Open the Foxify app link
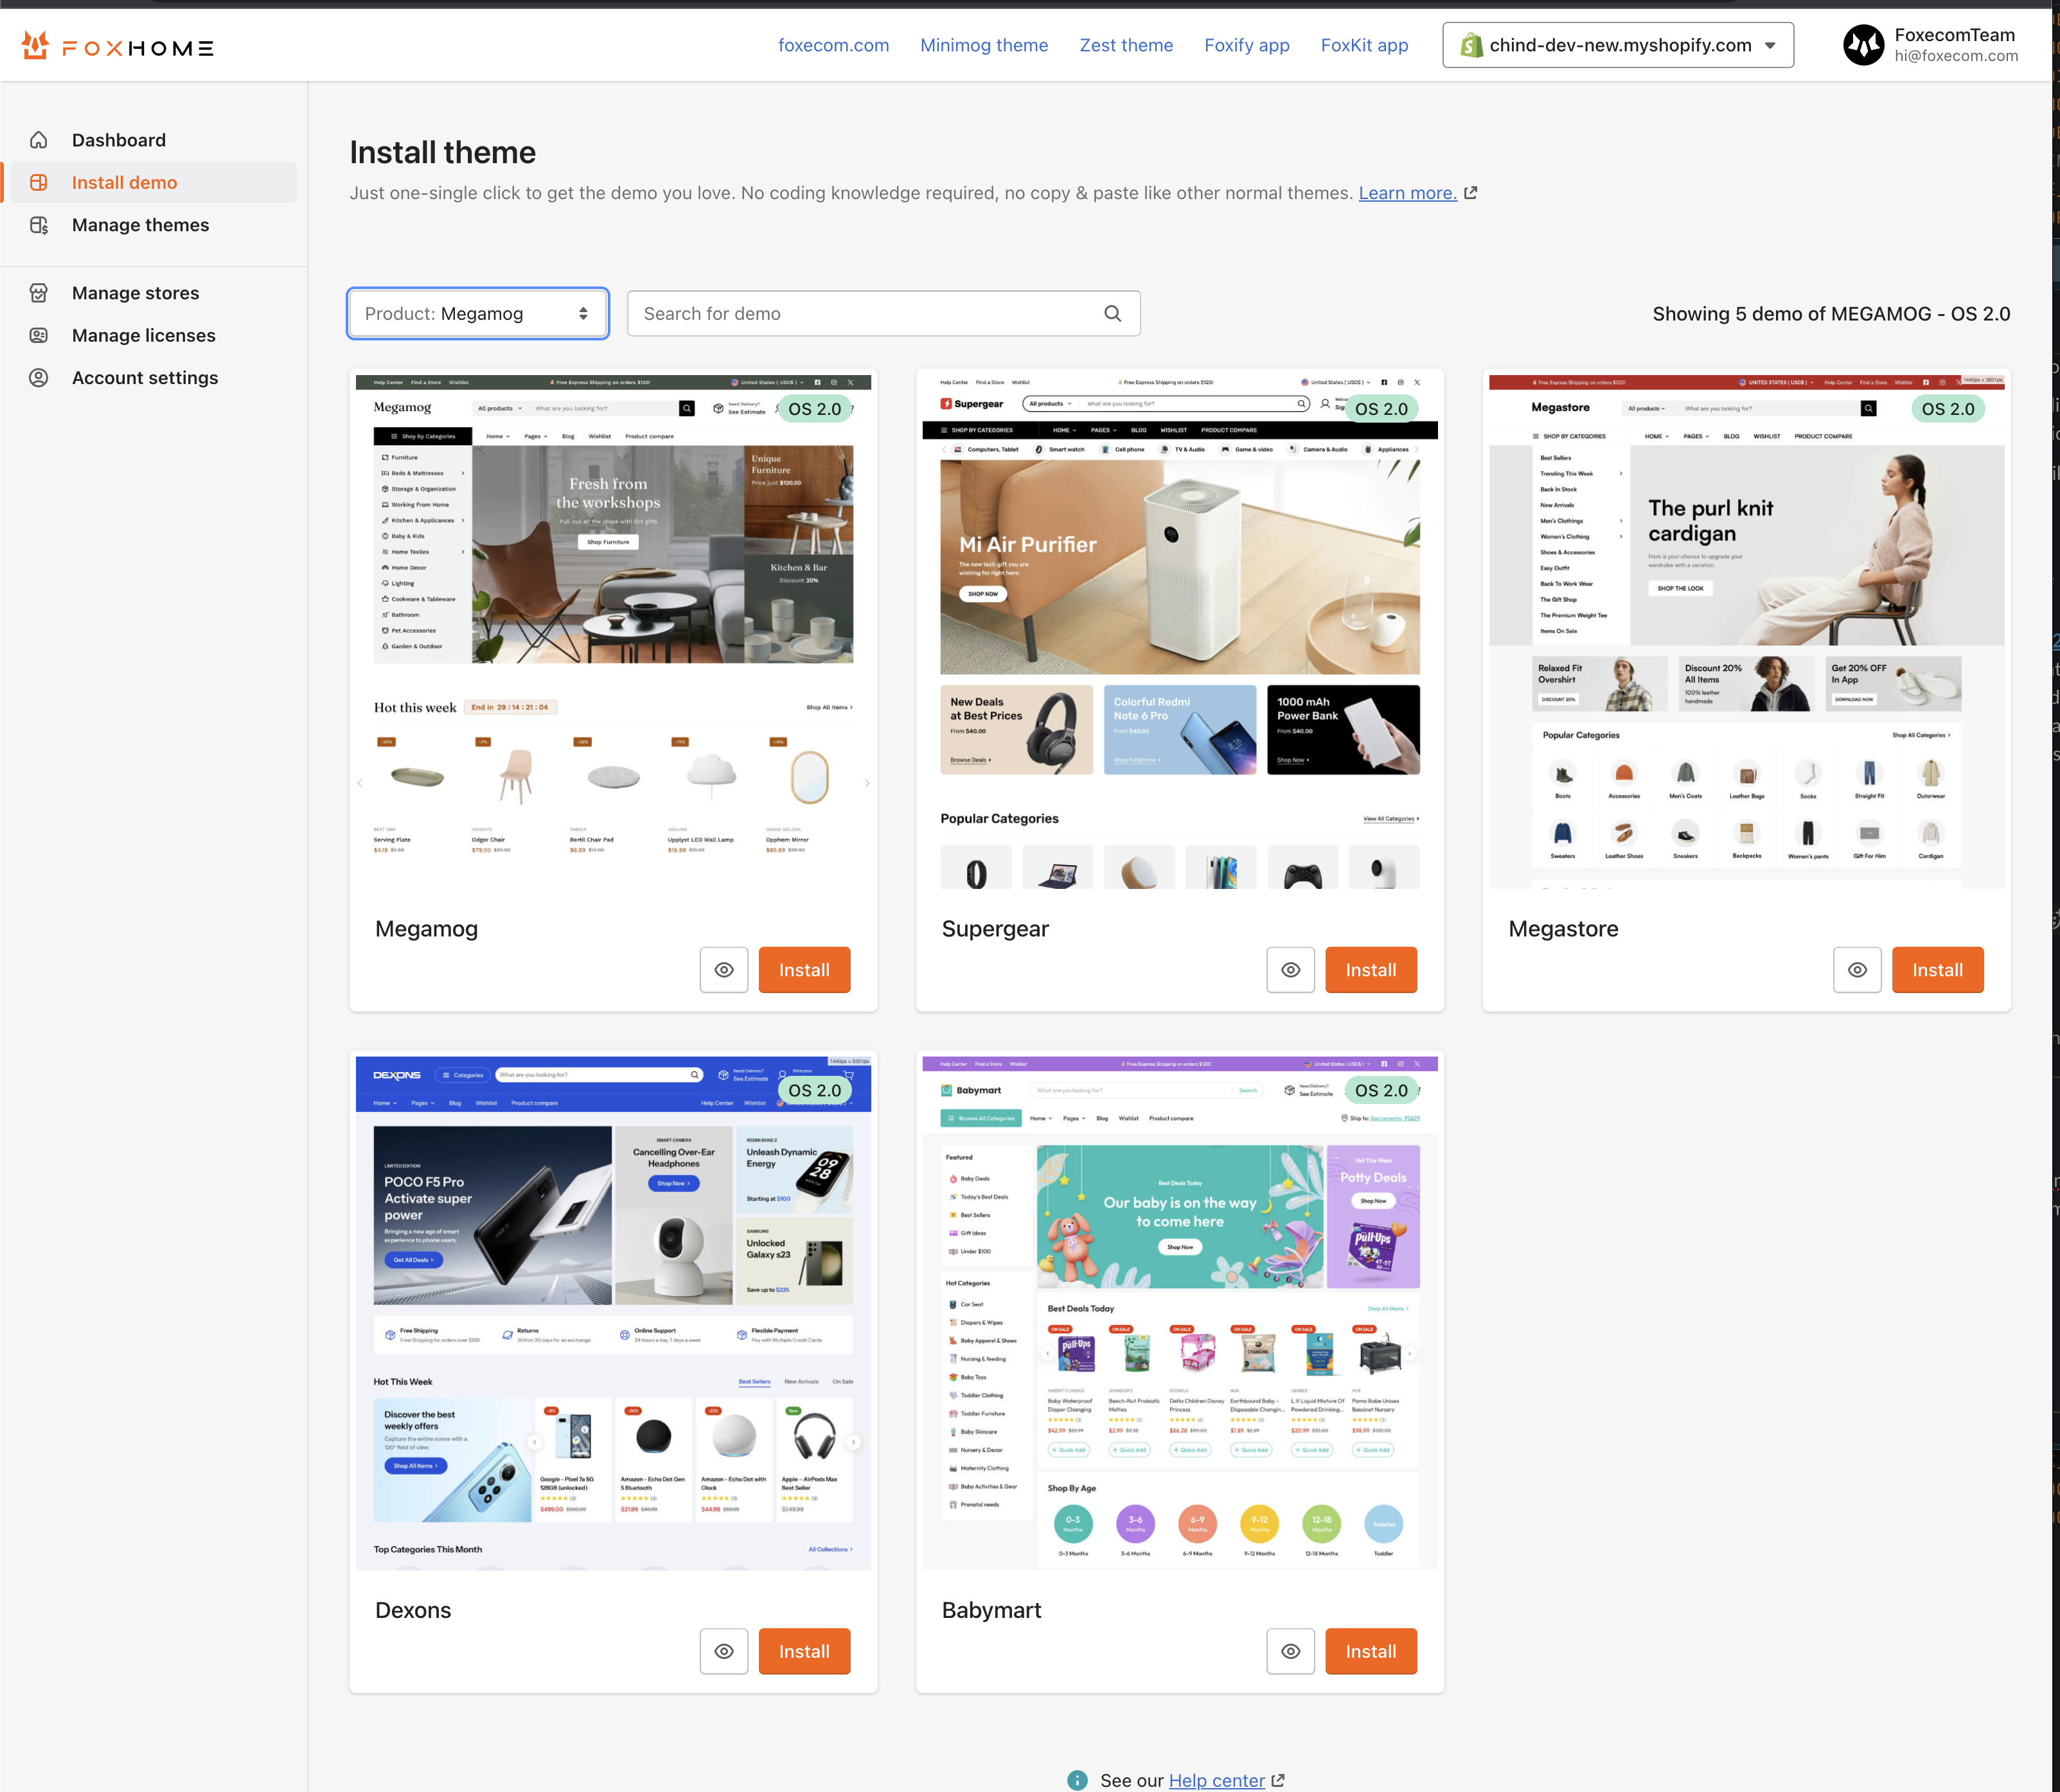This screenshot has width=2060, height=1792. (1247, 45)
